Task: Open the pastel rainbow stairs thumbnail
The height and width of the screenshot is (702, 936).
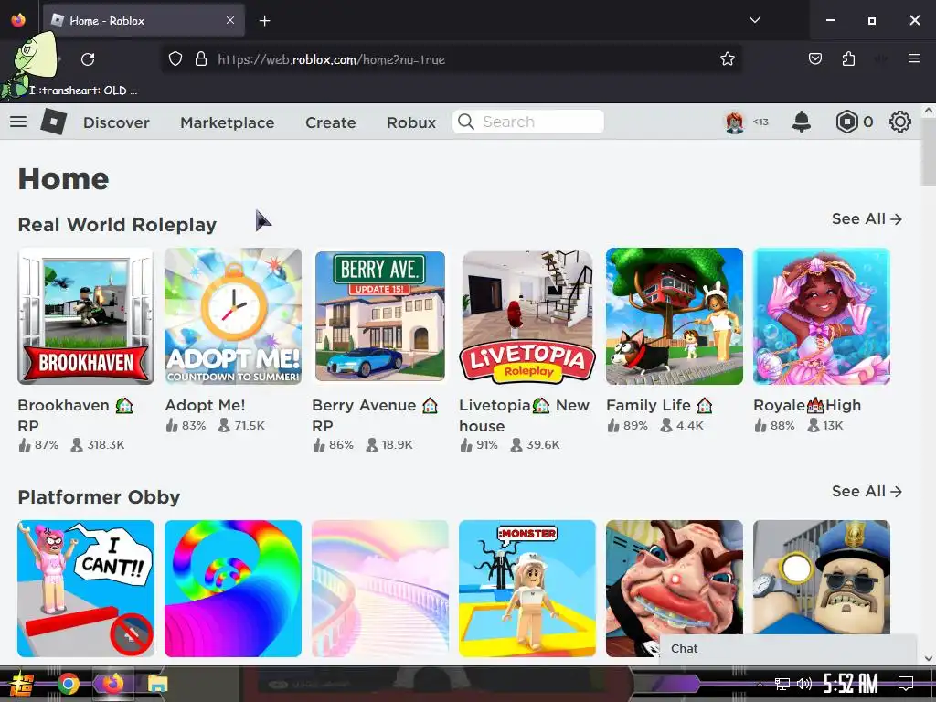Action: tap(380, 589)
